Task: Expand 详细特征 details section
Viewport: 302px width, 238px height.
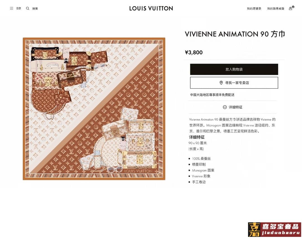Action: [x=233, y=107]
